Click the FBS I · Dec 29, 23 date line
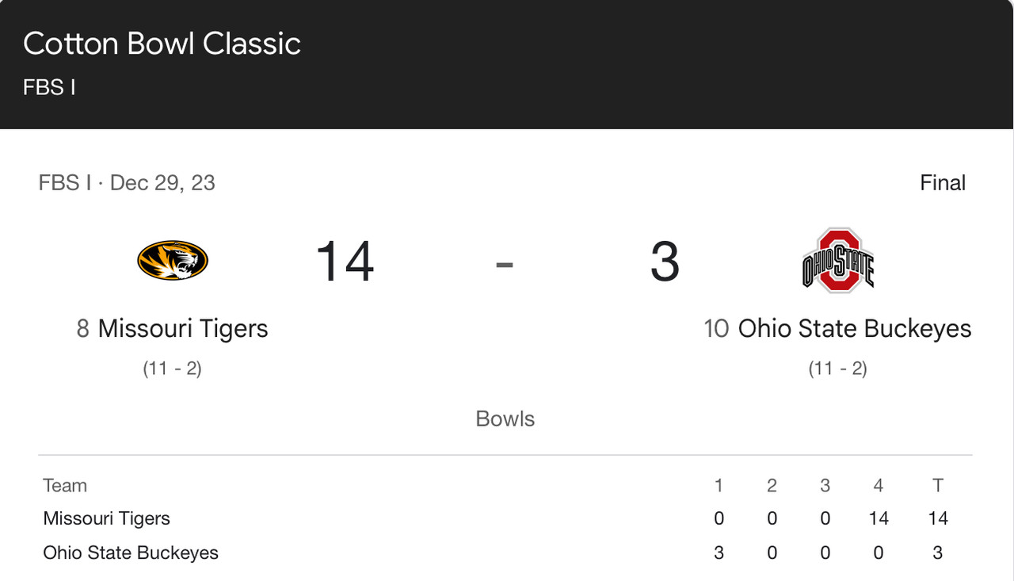This screenshot has width=1014, height=581. pyautogui.click(x=127, y=183)
